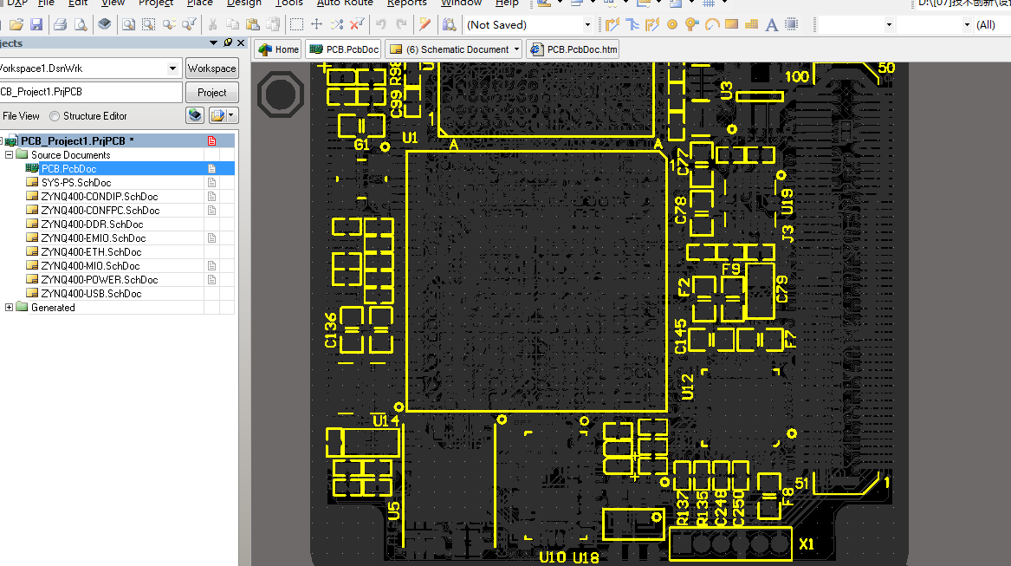Save the current document
The height and width of the screenshot is (566, 1011).
pos(36,24)
